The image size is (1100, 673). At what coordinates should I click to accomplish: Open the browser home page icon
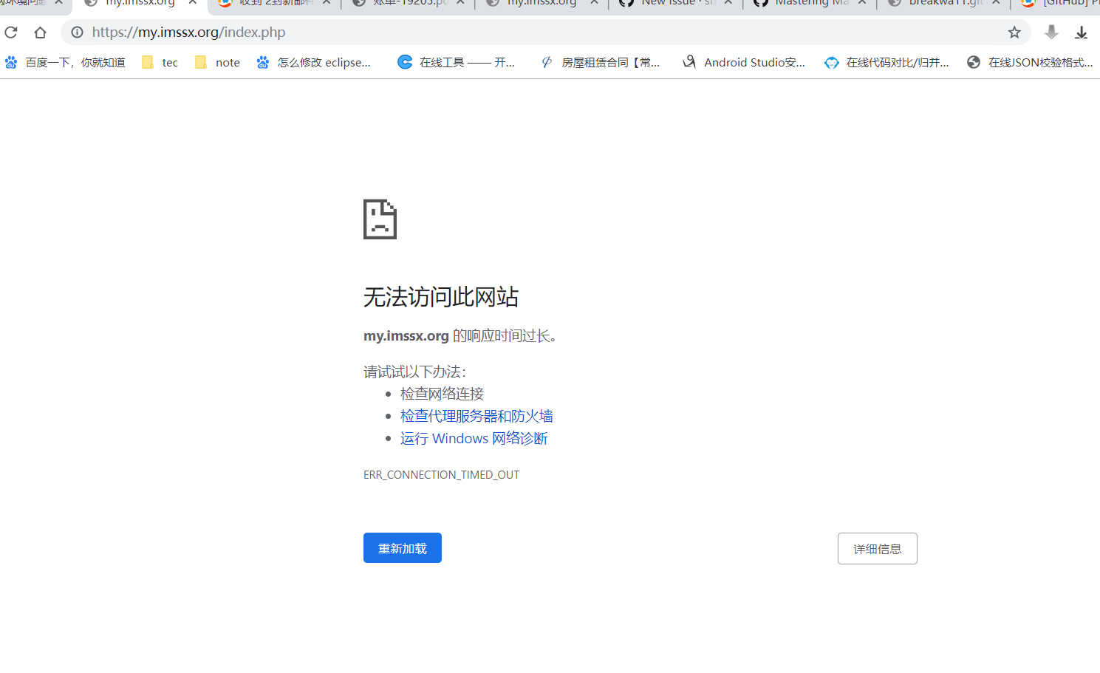(40, 32)
